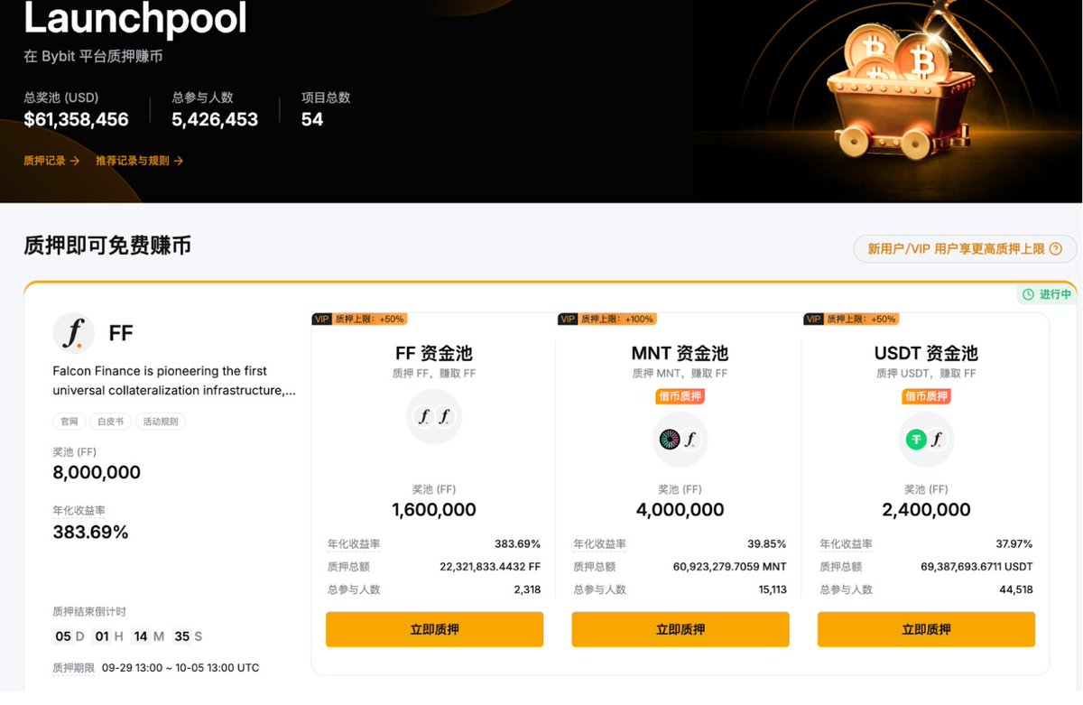This screenshot has height=705, width=1083.
Task: Open the 白皮书 tab
Action: pos(109,421)
